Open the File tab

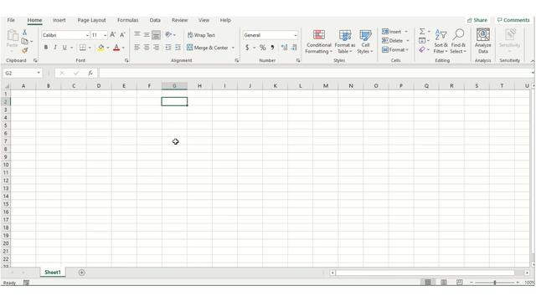coord(11,20)
